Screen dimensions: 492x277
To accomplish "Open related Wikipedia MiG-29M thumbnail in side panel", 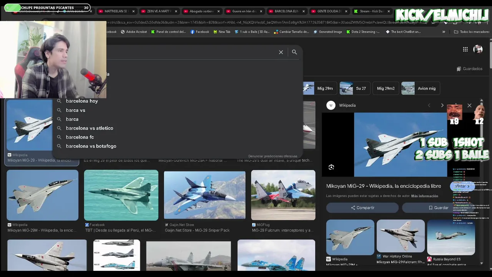I will point(350,237).
